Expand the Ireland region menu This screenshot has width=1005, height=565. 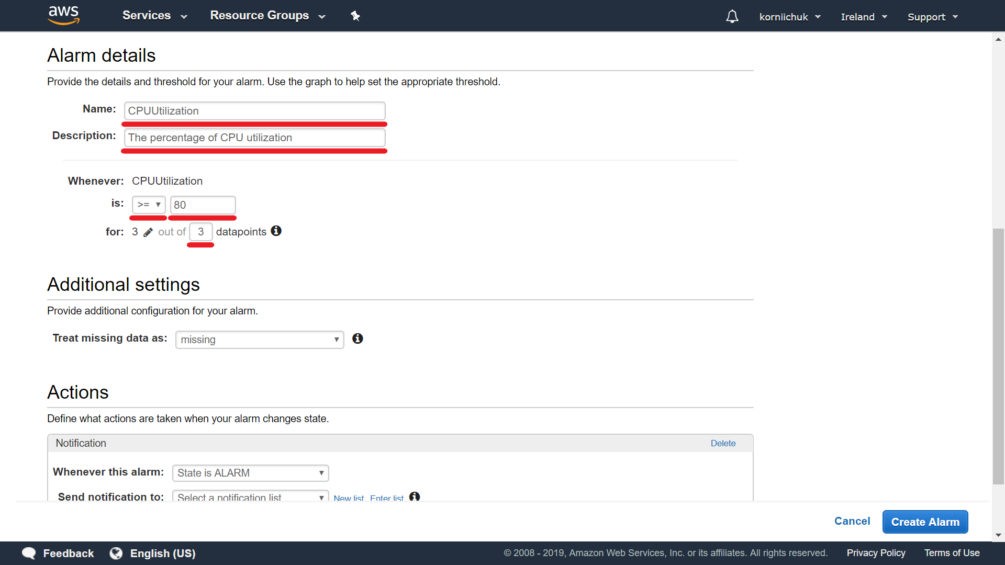[864, 17]
